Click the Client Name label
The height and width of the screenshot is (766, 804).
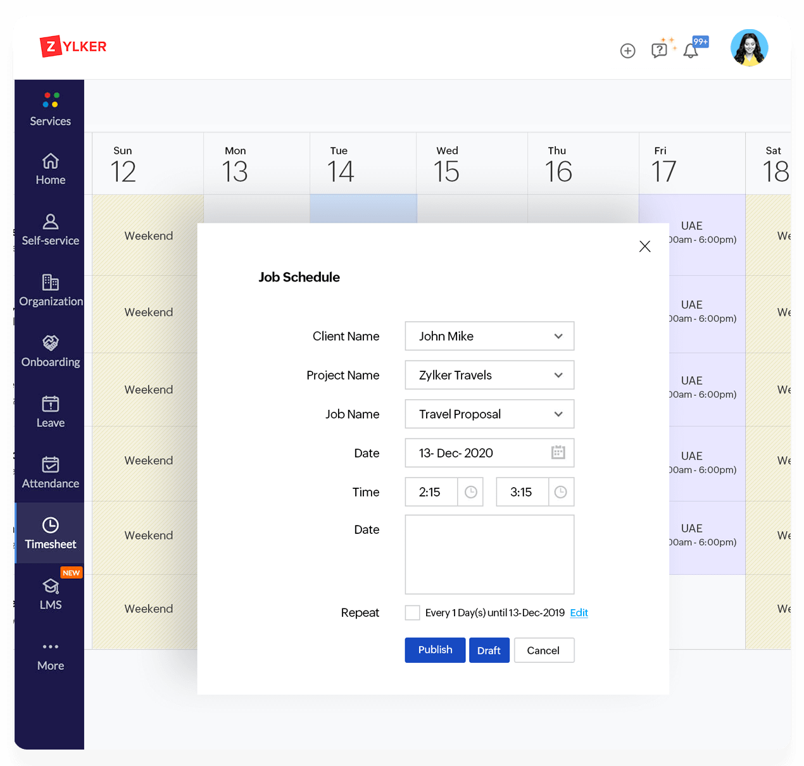coord(346,336)
